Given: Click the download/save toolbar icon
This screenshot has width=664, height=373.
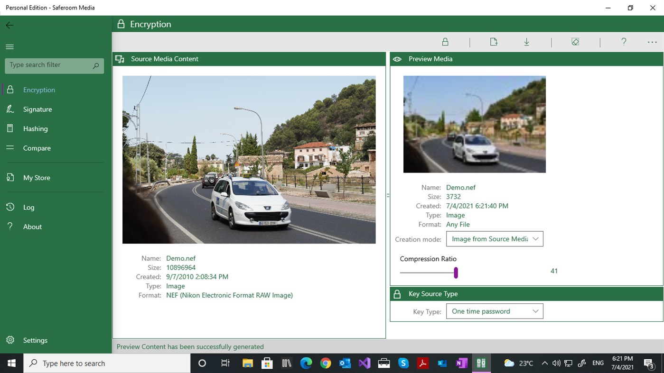Looking at the screenshot, I should point(526,42).
